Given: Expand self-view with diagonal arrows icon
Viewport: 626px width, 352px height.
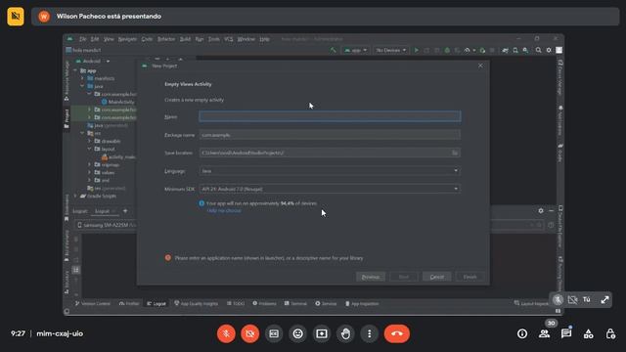Looking at the screenshot, I should click(604, 299).
